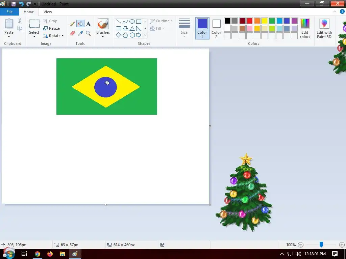Choose the Triangle shape
This screenshot has width=346, height=259.
click(132, 28)
